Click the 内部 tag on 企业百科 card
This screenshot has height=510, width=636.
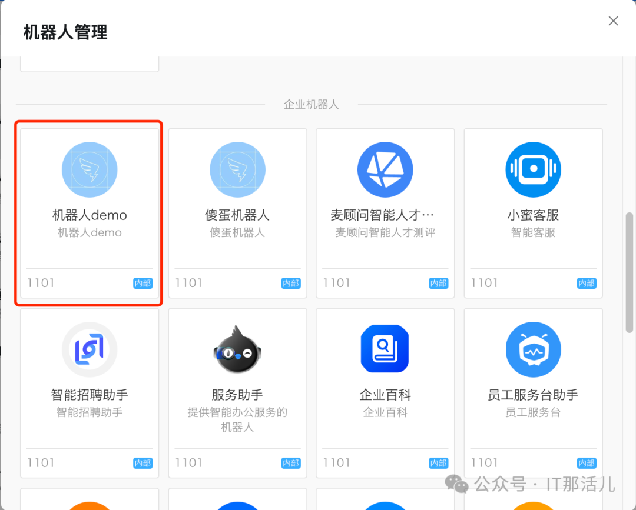439,463
